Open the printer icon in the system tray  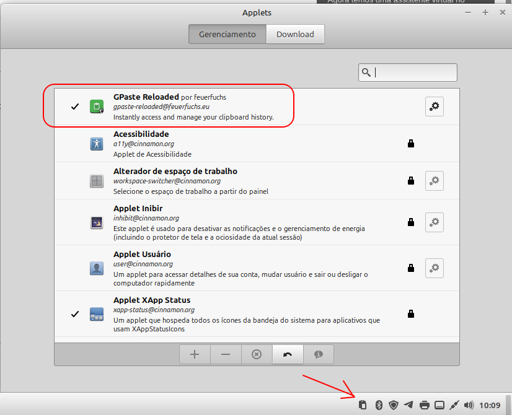[x=424, y=405]
